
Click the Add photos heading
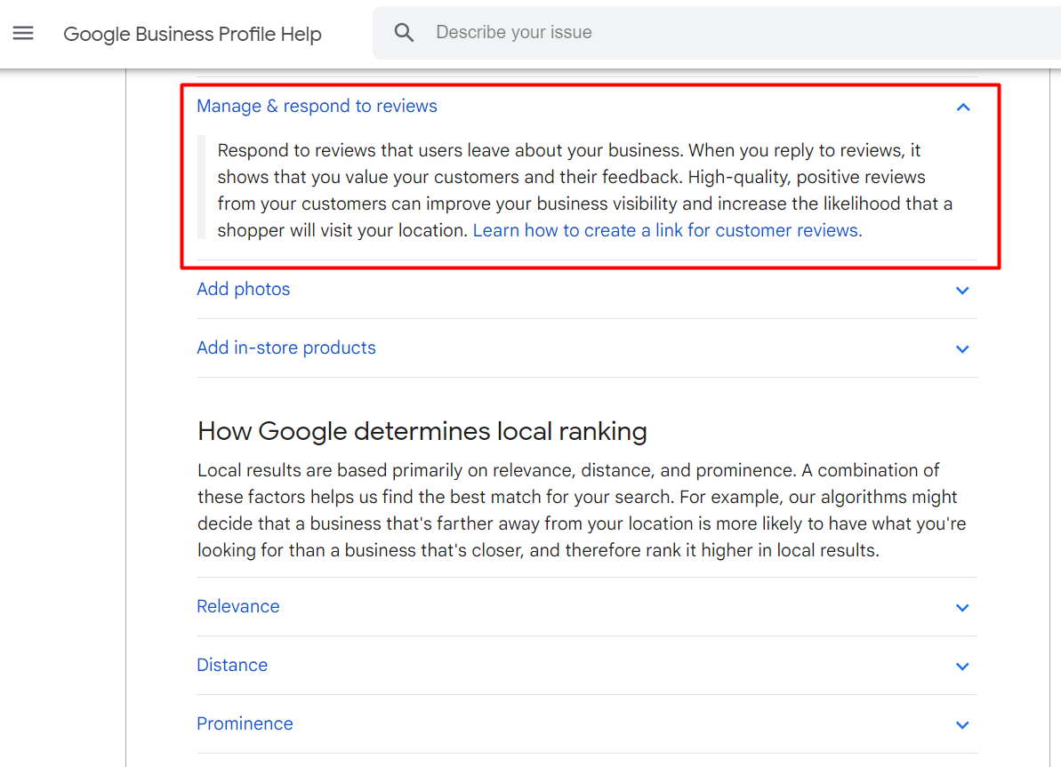tap(243, 290)
